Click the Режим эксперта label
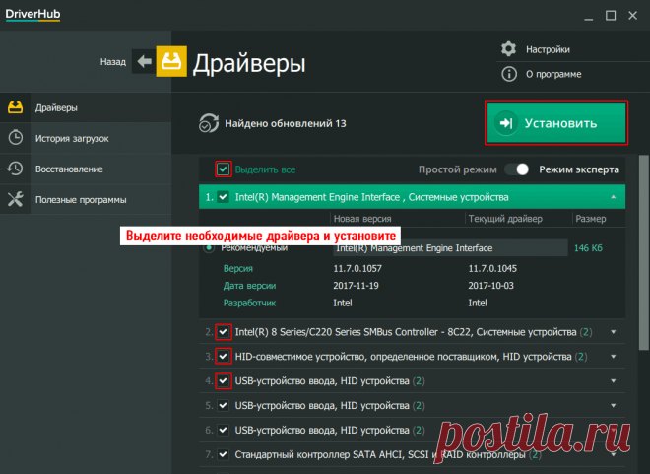650x474 pixels. pos(579,169)
